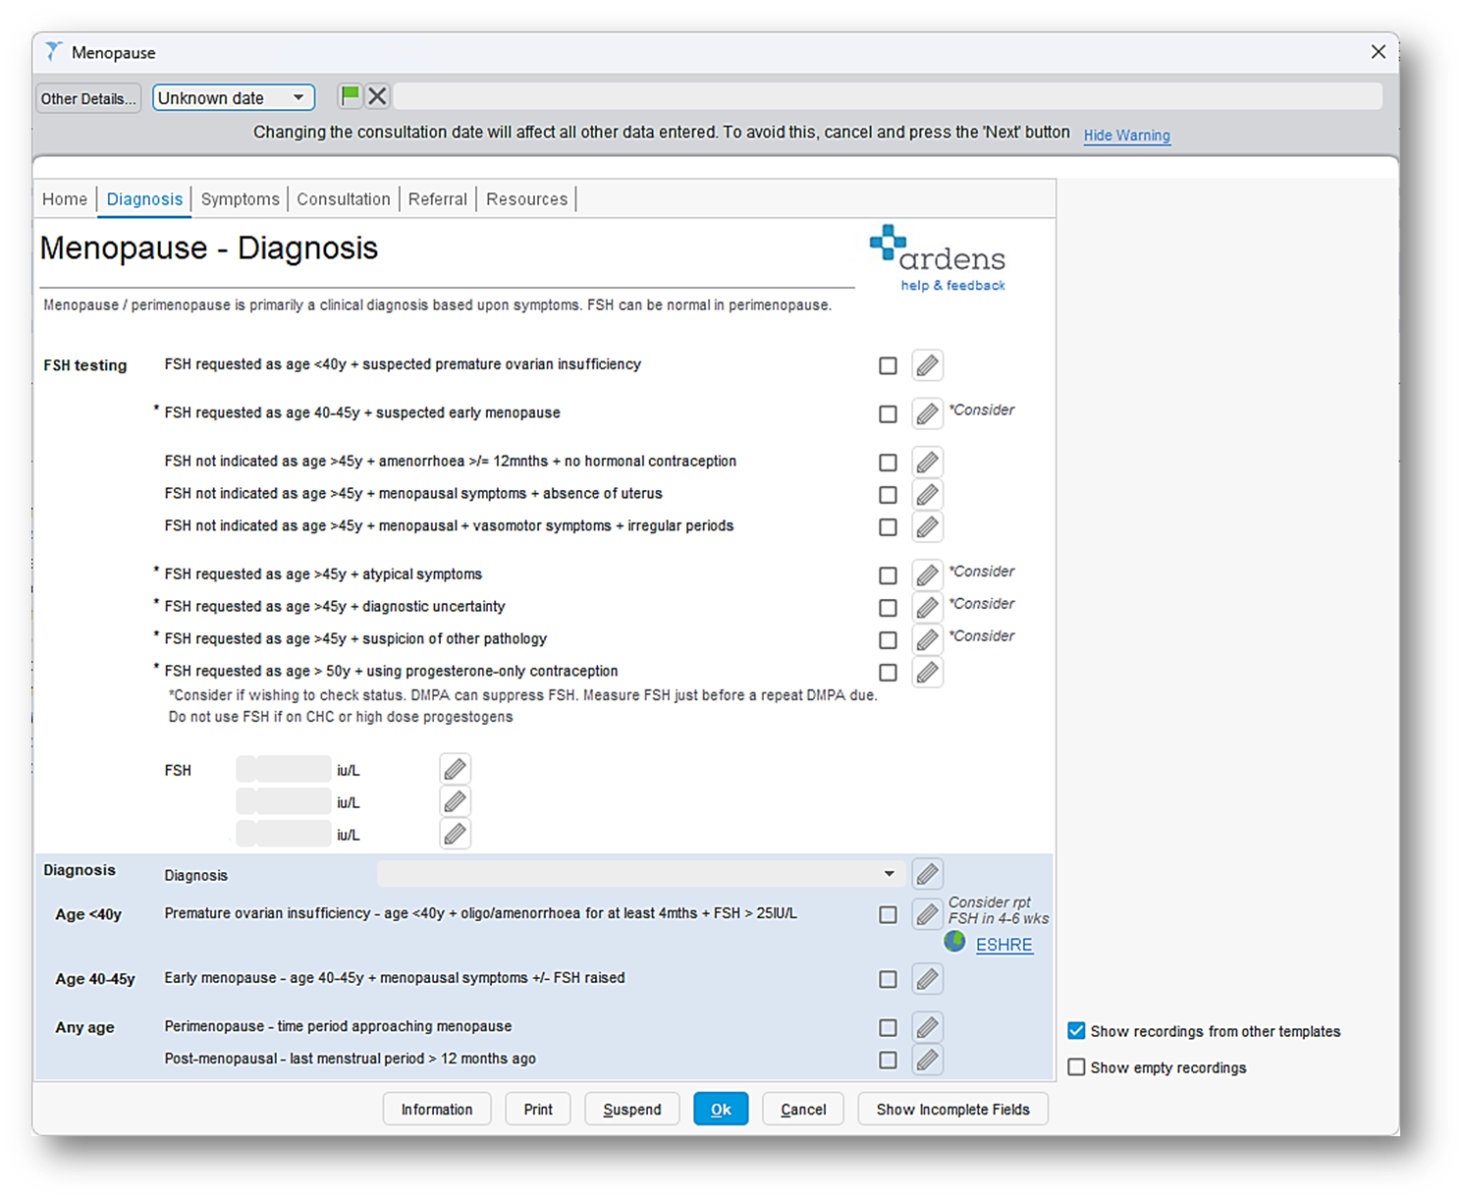Open note pencil for amenorrhoea >/= 12mnths row
The image size is (1464, 1200).
(x=927, y=462)
